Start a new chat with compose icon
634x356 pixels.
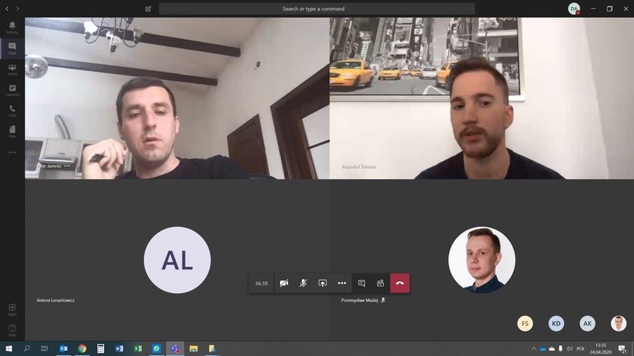tap(148, 9)
